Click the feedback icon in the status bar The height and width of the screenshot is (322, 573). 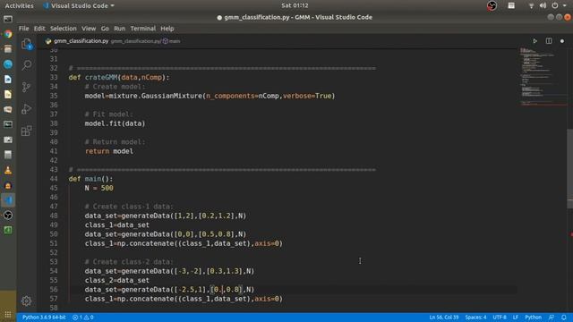(x=552, y=318)
